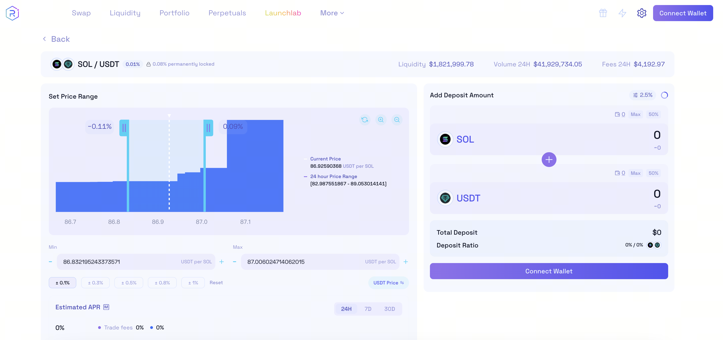
Task: Zoom out on the price chart
Action: pos(397,119)
